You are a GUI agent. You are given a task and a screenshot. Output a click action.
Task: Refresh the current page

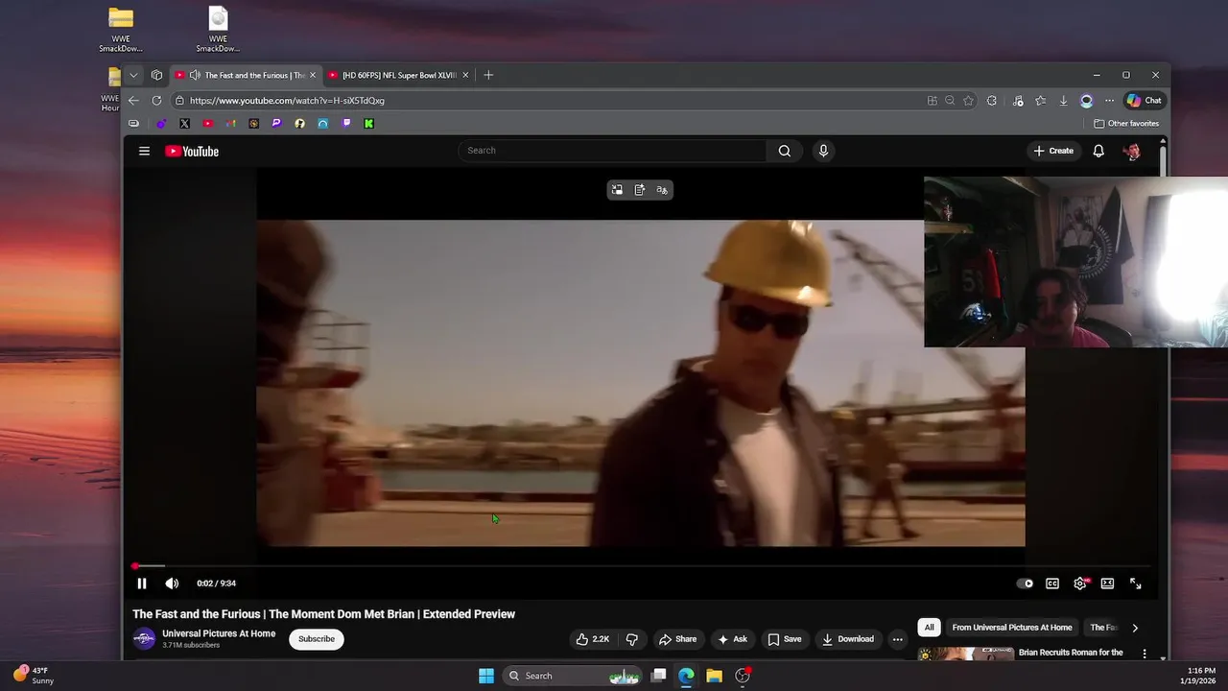coord(156,100)
